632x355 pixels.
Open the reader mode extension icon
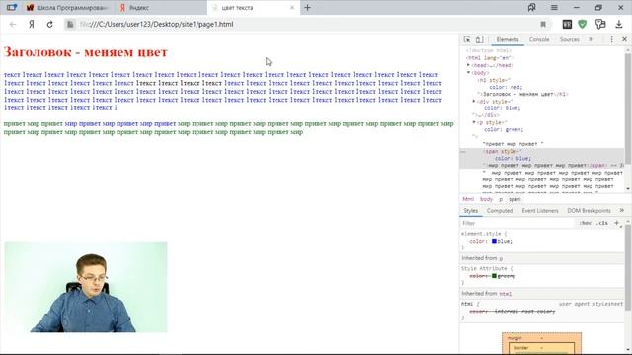click(x=567, y=24)
